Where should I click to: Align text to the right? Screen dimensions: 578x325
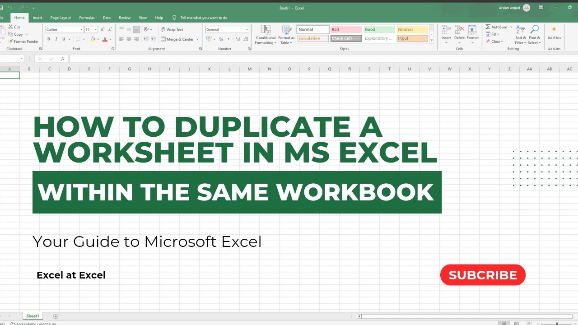click(x=136, y=39)
